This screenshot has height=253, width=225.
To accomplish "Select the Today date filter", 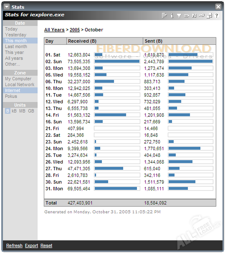I will point(11,29).
